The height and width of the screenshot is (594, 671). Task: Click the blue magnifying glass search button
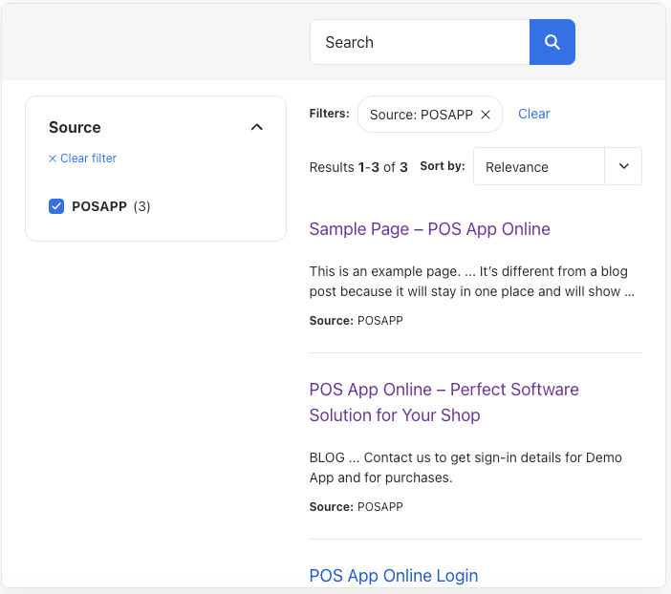[x=552, y=42]
